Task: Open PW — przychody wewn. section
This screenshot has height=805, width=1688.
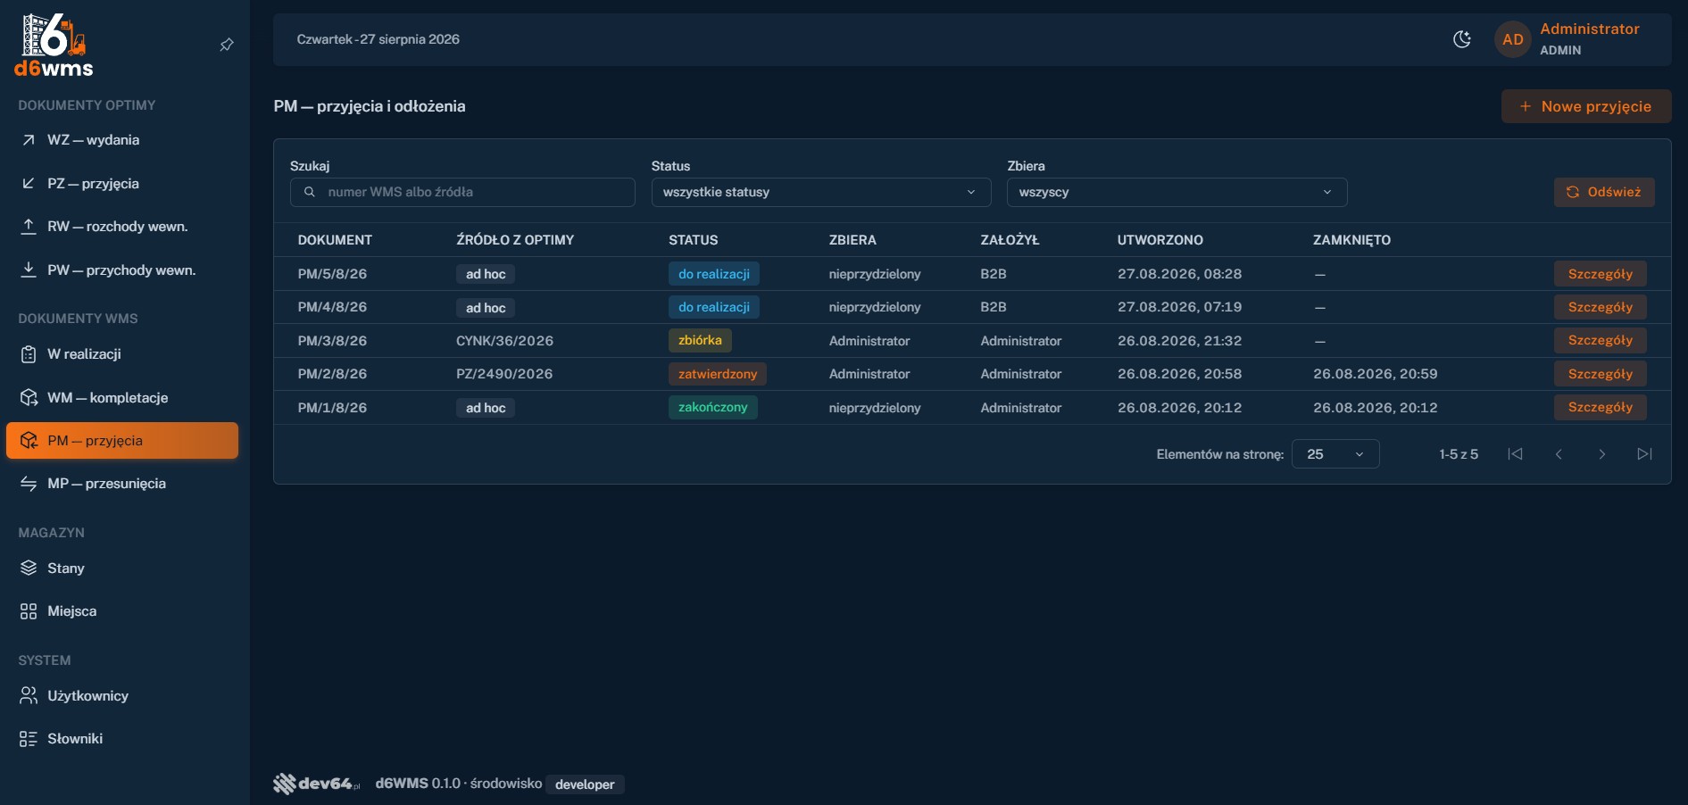Action: click(122, 270)
